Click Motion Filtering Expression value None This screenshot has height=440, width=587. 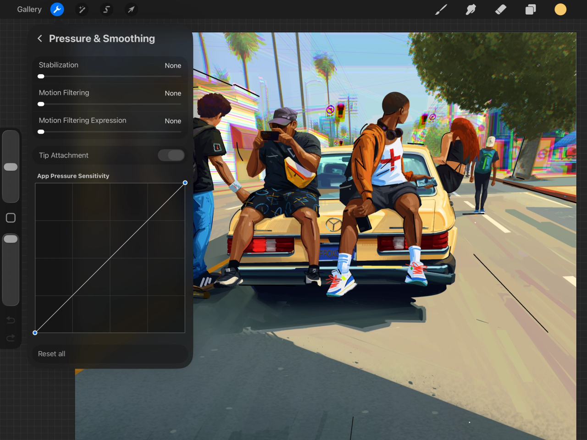(x=173, y=121)
